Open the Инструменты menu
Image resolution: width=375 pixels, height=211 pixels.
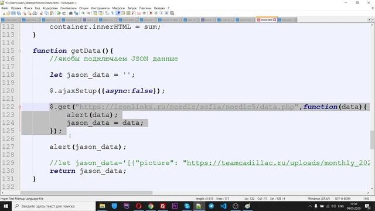(x=100, y=8)
